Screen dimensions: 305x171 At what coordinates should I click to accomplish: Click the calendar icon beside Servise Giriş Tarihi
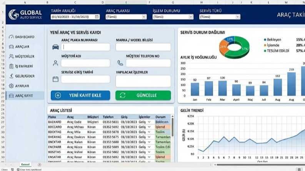[55, 79]
